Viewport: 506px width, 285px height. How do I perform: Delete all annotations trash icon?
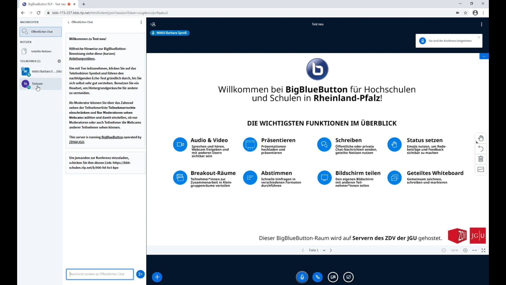pyautogui.click(x=481, y=159)
